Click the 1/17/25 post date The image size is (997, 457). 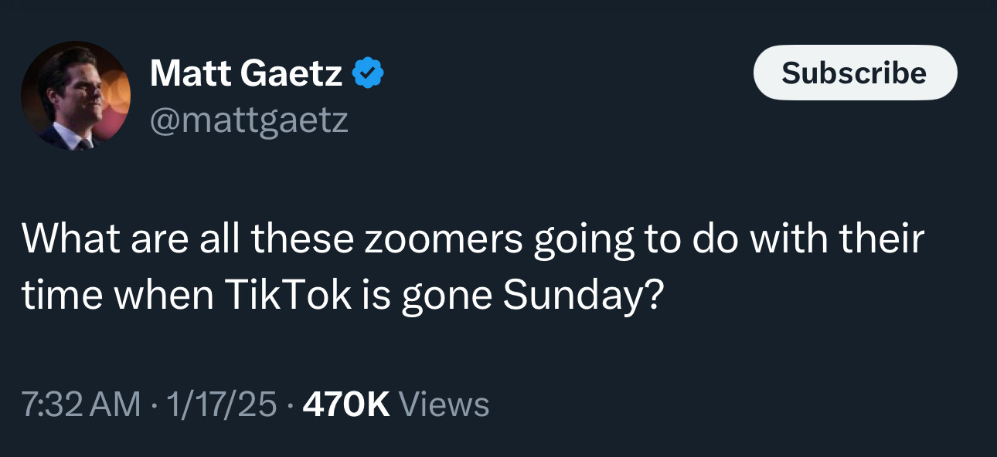(x=219, y=404)
